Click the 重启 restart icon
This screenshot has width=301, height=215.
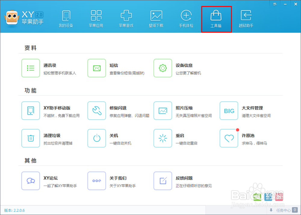tap(163, 138)
